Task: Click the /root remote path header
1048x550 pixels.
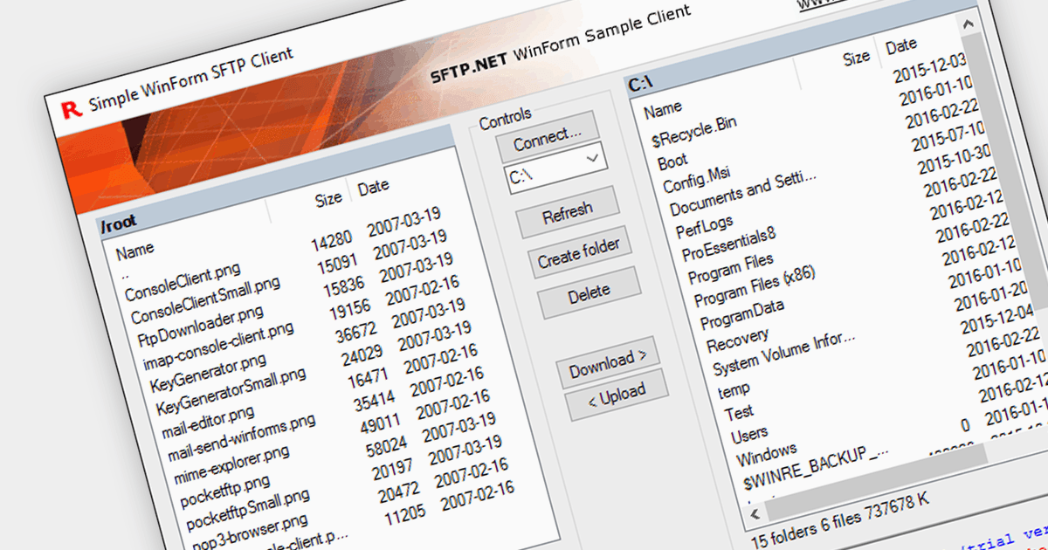Action: [121, 223]
